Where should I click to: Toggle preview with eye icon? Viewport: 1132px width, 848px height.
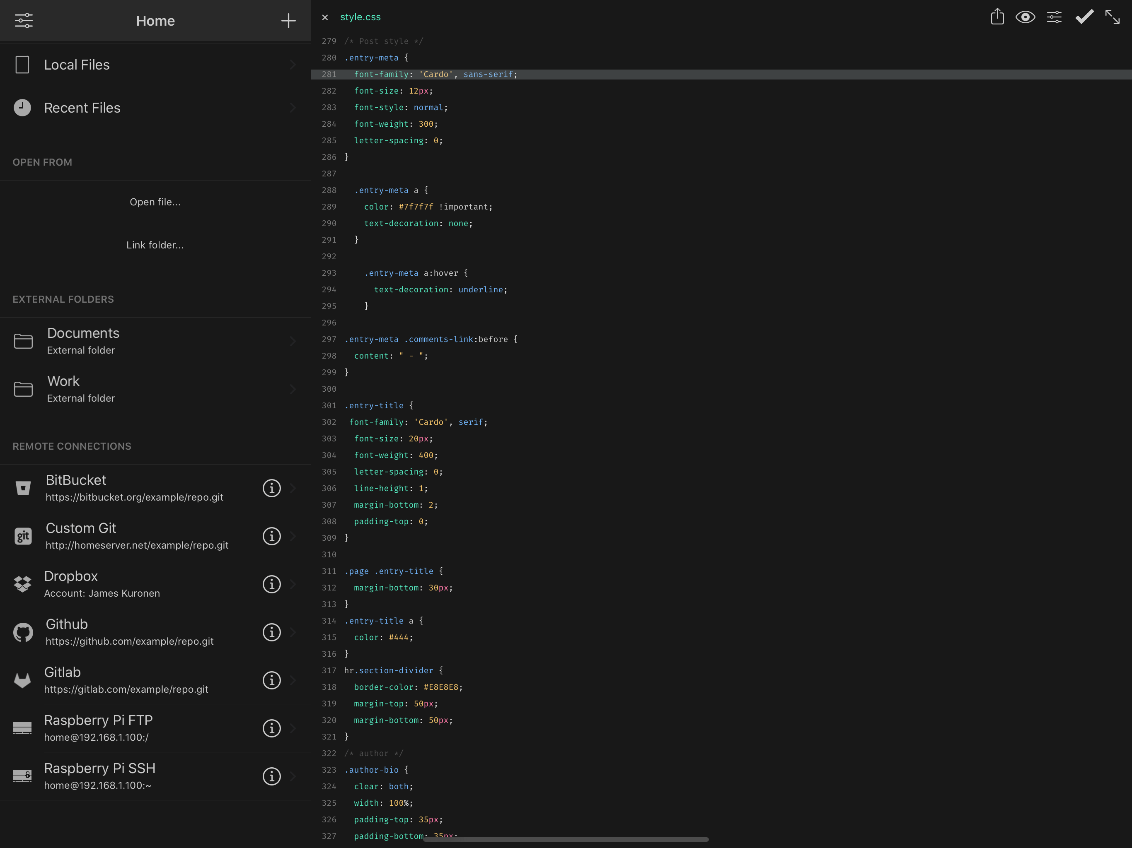coord(1026,17)
